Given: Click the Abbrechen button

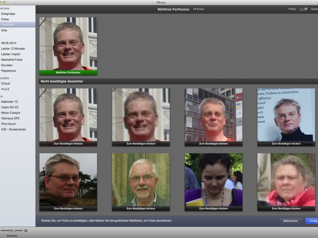Looking at the screenshot, I should (290, 221).
